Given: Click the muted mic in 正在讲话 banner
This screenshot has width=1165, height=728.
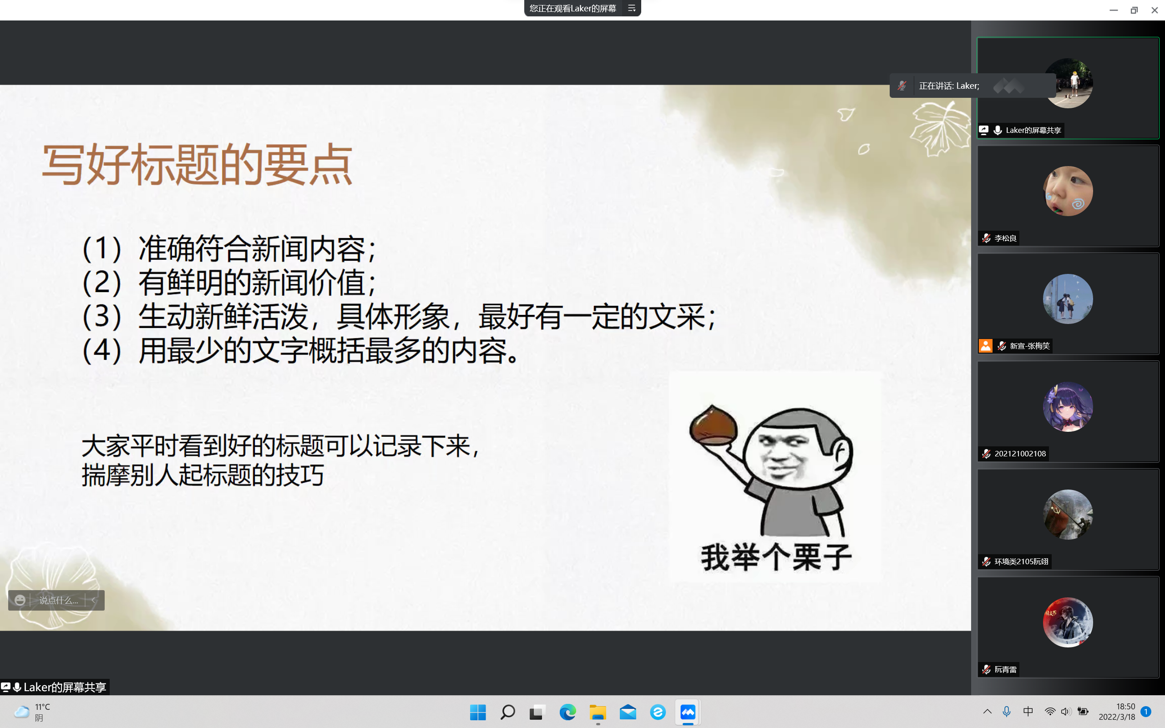Looking at the screenshot, I should click(x=902, y=86).
